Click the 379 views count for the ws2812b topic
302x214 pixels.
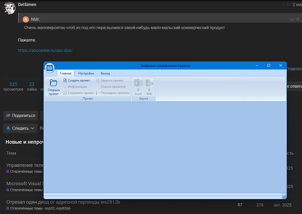[x=260, y=205]
